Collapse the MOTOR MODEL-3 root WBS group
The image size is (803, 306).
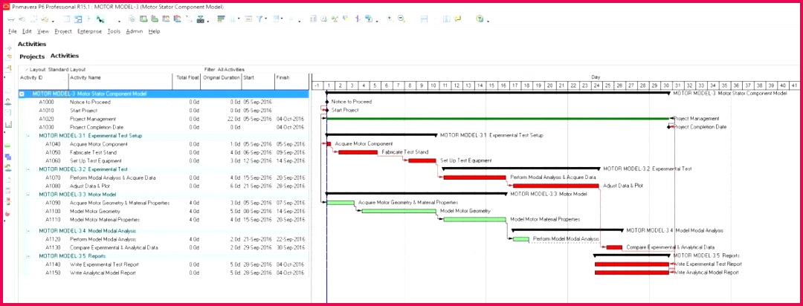[x=22, y=94]
